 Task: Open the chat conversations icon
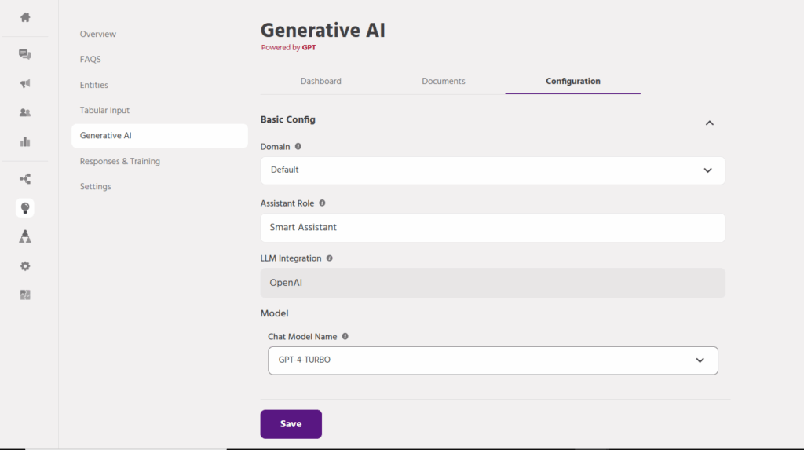point(24,54)
